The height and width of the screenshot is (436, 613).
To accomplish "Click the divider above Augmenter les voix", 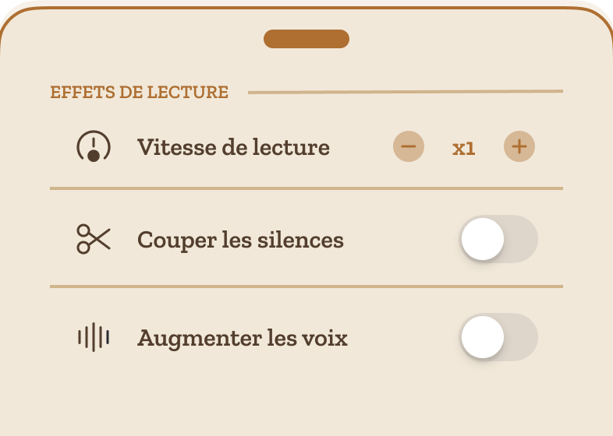I will 306,287.
